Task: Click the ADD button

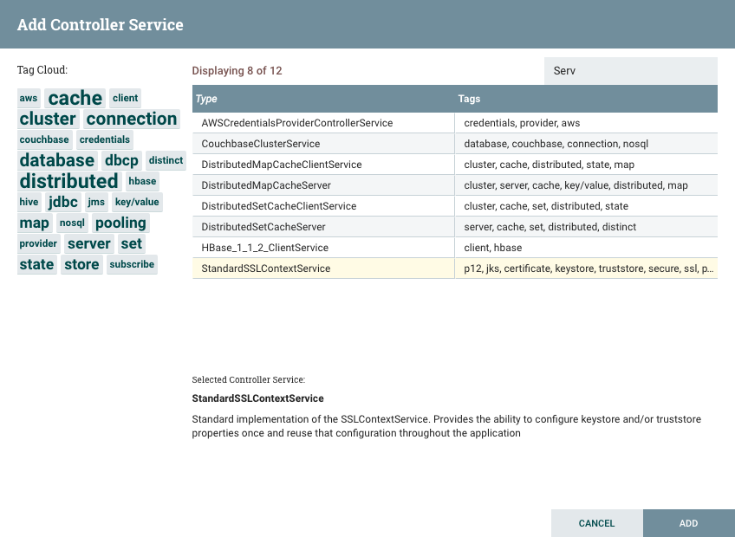Action: (x=688, y=523)
